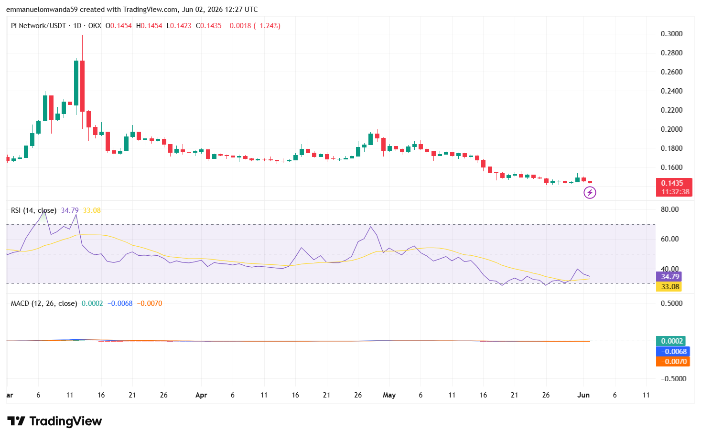Click the change value −0.0018 (−1.24%)

253,26
